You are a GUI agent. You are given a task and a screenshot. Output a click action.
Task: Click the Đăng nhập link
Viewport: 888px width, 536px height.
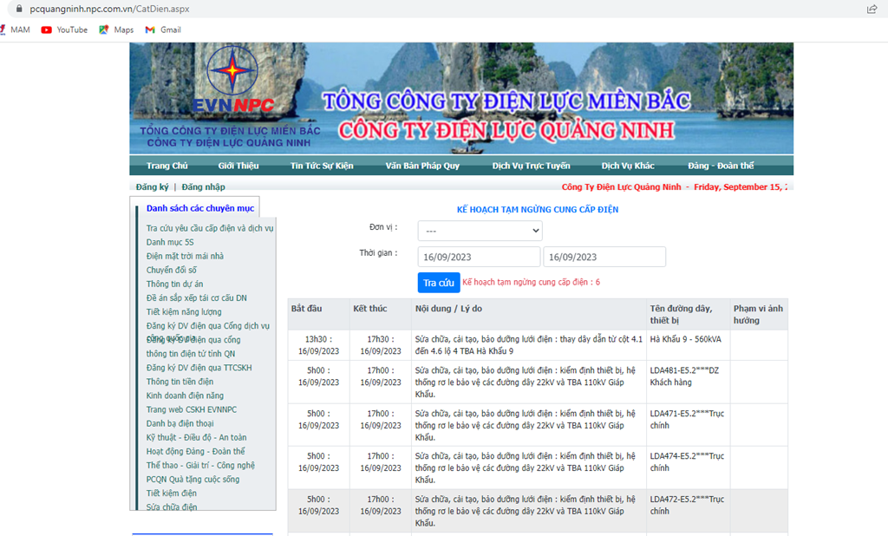[203, 186]
